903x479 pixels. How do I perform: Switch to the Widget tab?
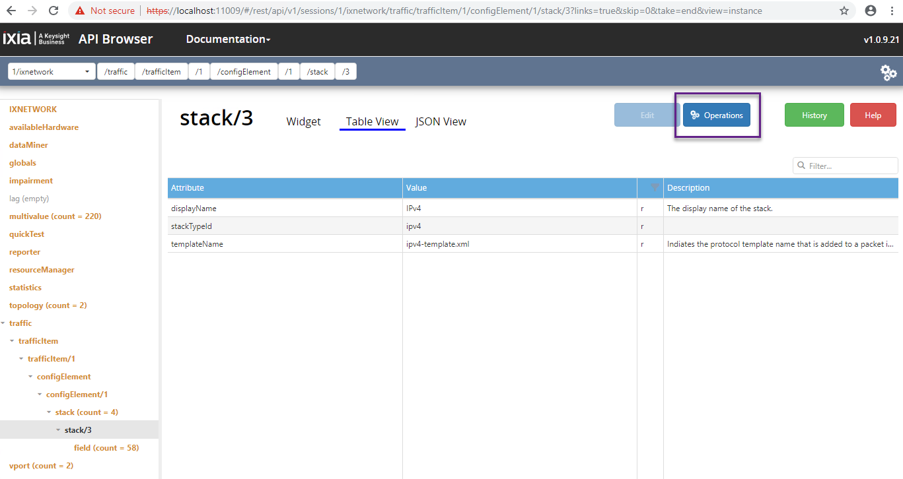(303, 121)
